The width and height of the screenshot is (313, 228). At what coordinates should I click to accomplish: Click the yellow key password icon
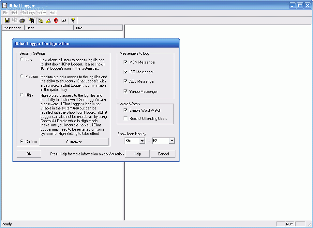(49, 20)
